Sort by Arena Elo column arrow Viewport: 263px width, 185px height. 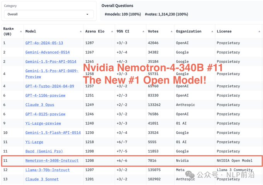point(112,31)
